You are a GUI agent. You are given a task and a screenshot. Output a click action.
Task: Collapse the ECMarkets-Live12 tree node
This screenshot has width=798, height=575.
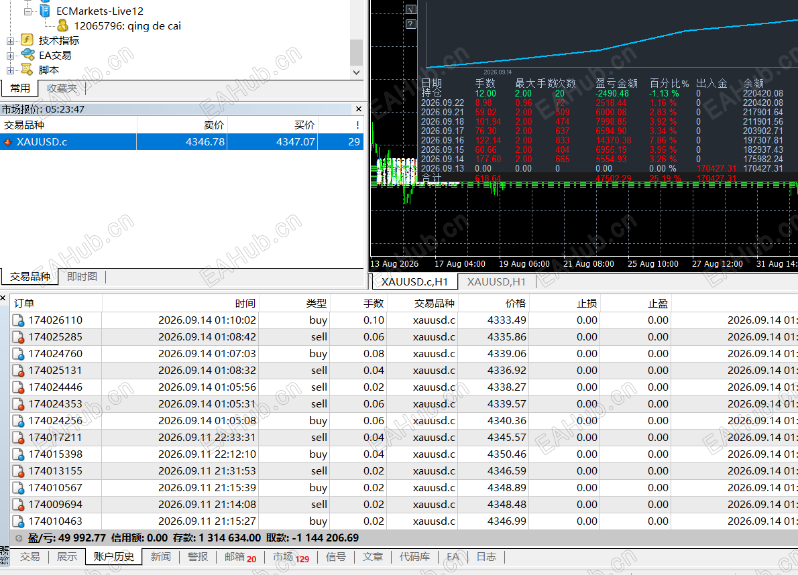tap(28, 11)
